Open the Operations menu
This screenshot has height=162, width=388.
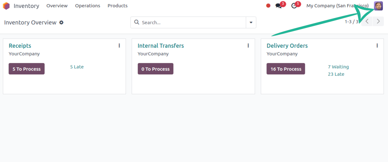click(88, 6)
